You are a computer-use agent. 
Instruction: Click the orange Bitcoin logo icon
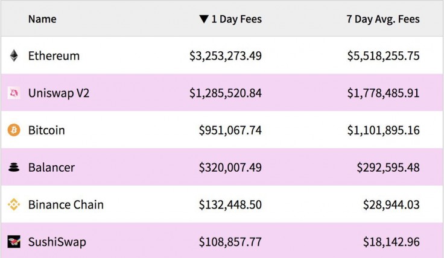[x=14, y=130]
